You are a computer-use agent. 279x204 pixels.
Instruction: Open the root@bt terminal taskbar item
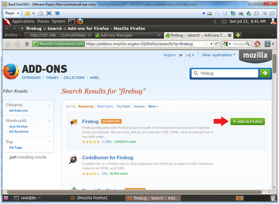(x=28, y=198)
